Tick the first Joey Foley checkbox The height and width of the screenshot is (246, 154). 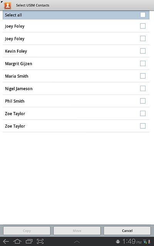point(143,26)
